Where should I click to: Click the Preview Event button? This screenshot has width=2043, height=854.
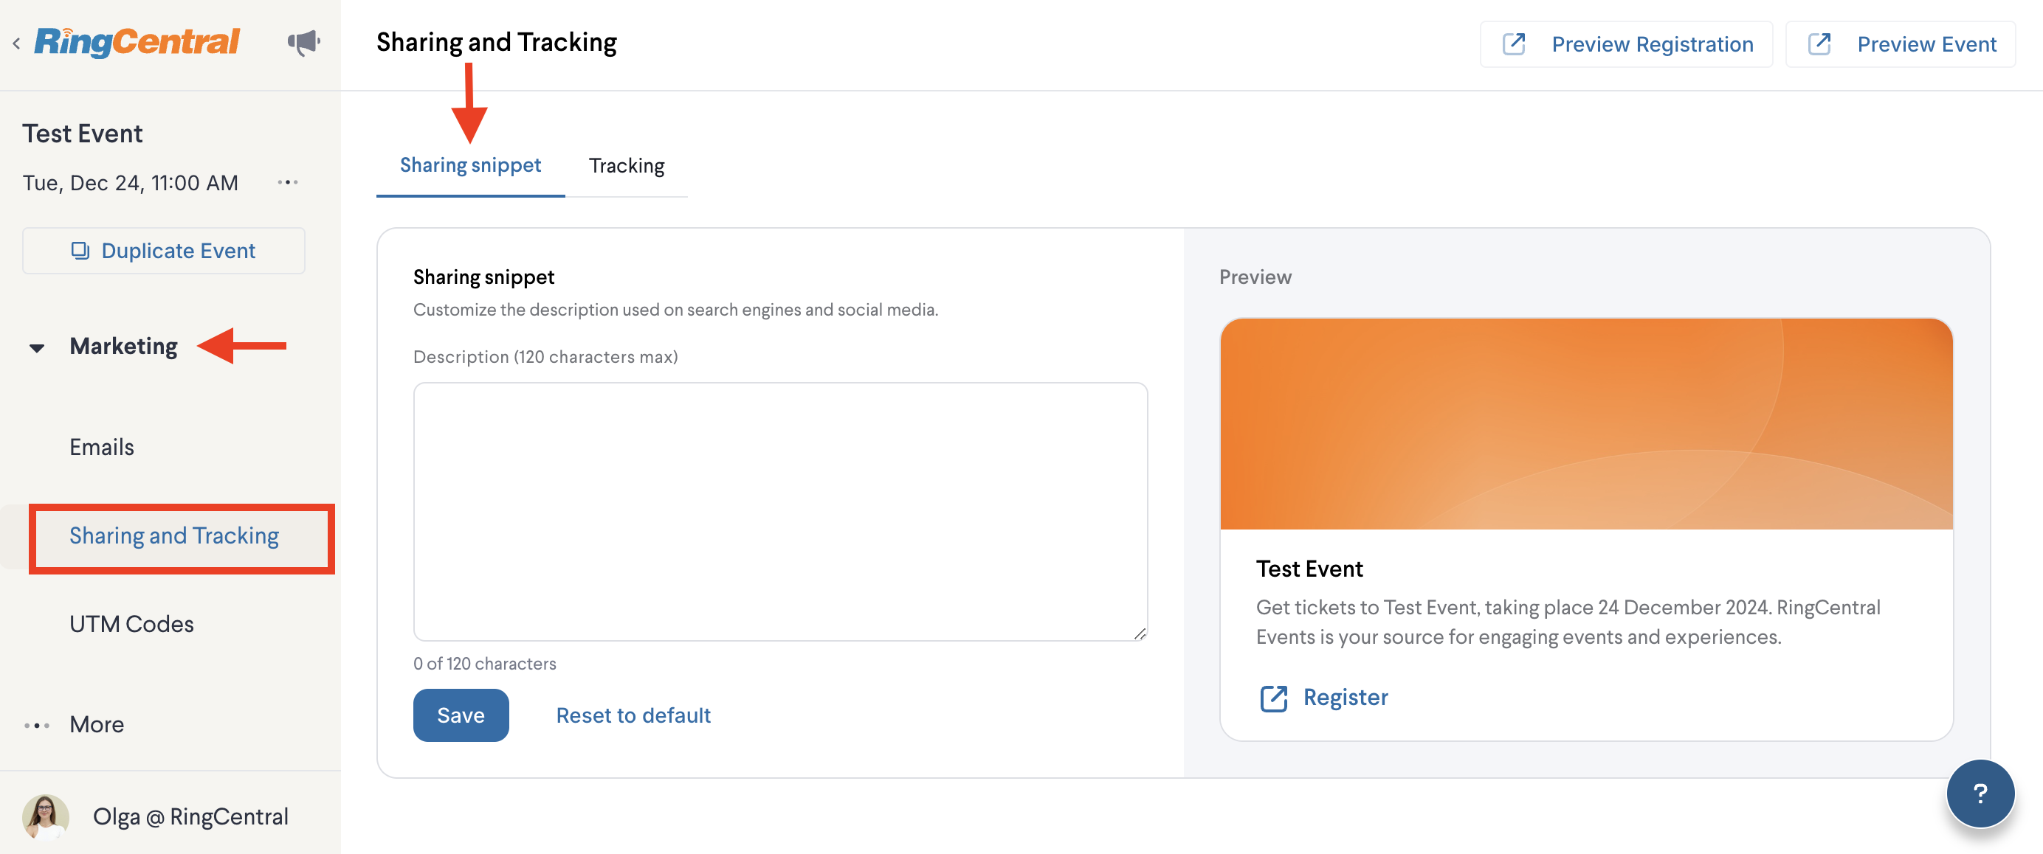(x=1901, y=44)
